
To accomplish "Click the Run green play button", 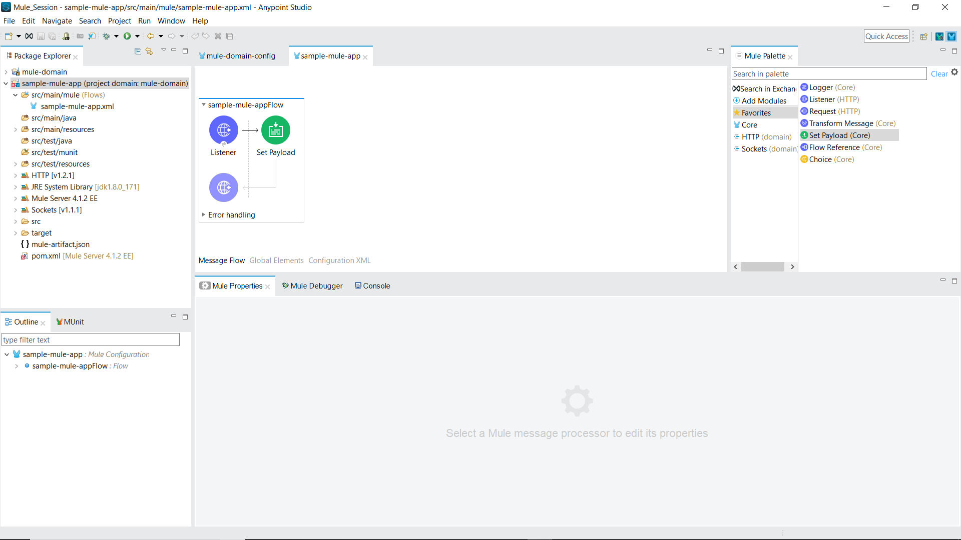I will click(x=127, y=36).
